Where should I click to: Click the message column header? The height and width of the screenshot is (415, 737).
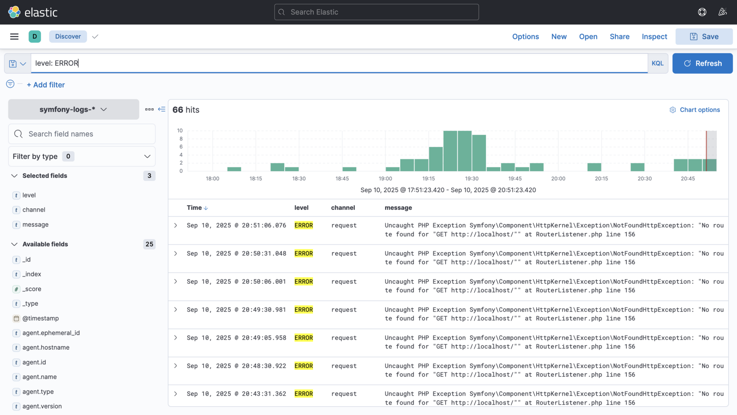398,208
